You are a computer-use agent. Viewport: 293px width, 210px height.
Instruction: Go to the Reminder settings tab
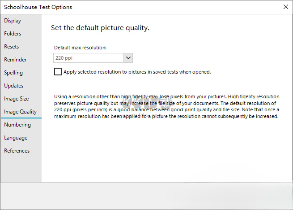coord(15,60)
